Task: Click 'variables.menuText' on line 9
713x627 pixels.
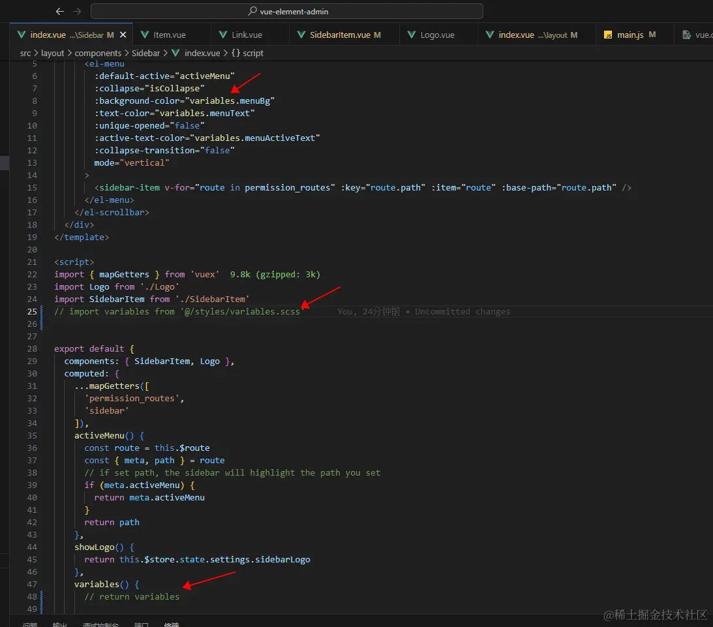Action: (205, 114)
